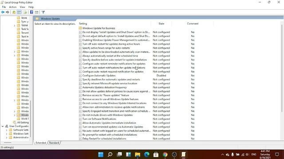Go up one level with folder icon
Image resolution: width=284 pixels, height=159 pixels.
click(x=14, y=12)
